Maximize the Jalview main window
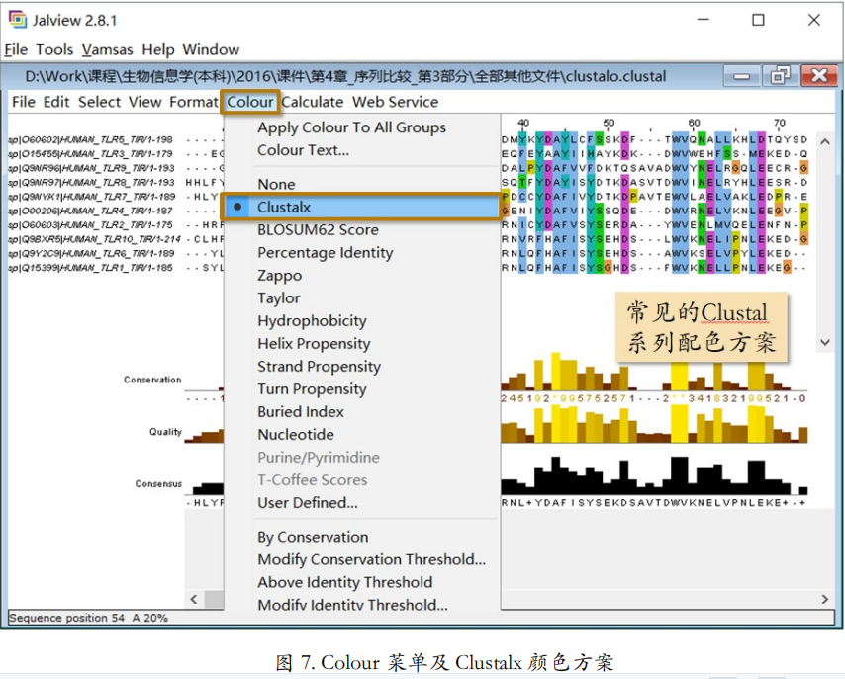845x679 pixels. coord(758,20)
